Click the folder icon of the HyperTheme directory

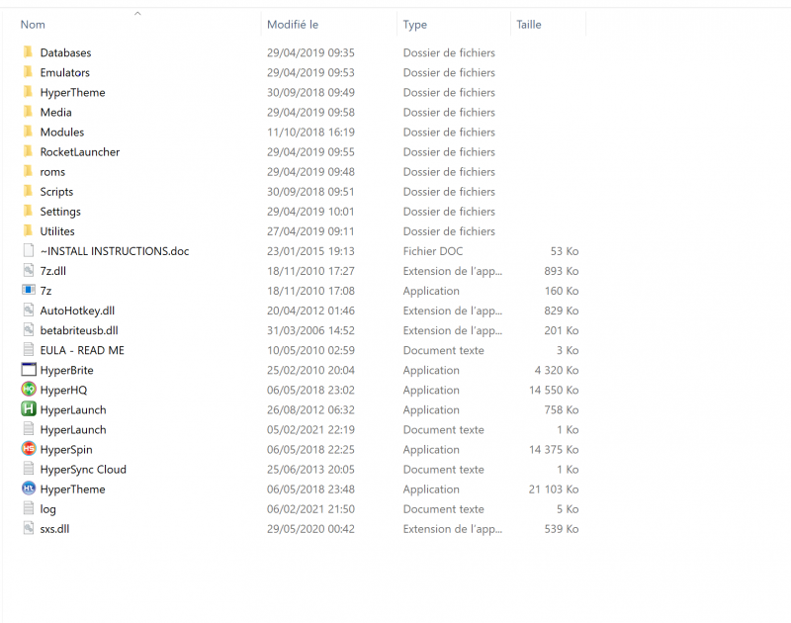tap(29, 92)
